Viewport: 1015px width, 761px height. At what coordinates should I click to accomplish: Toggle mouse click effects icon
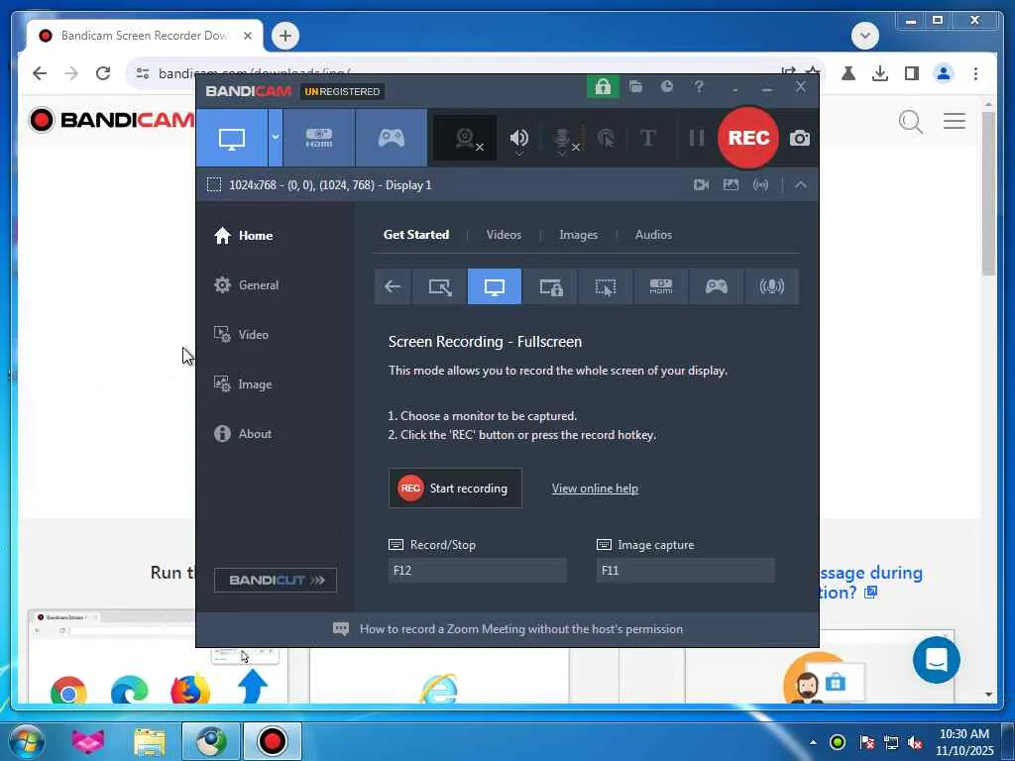[x=606, y=138]
